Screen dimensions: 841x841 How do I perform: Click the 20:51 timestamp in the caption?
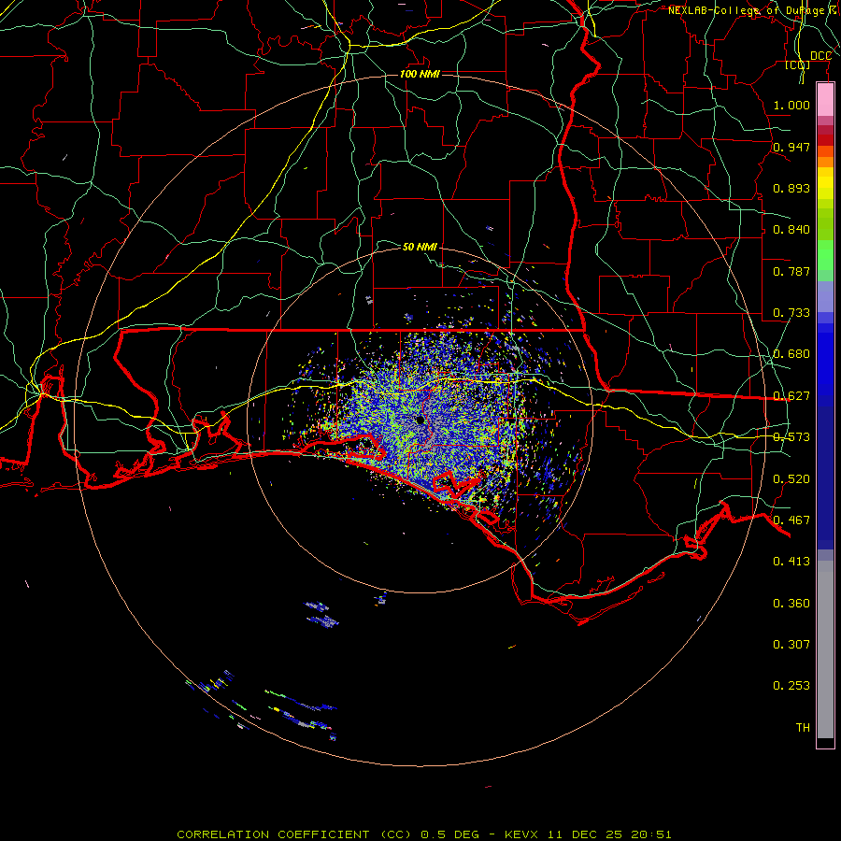point(651,834)
